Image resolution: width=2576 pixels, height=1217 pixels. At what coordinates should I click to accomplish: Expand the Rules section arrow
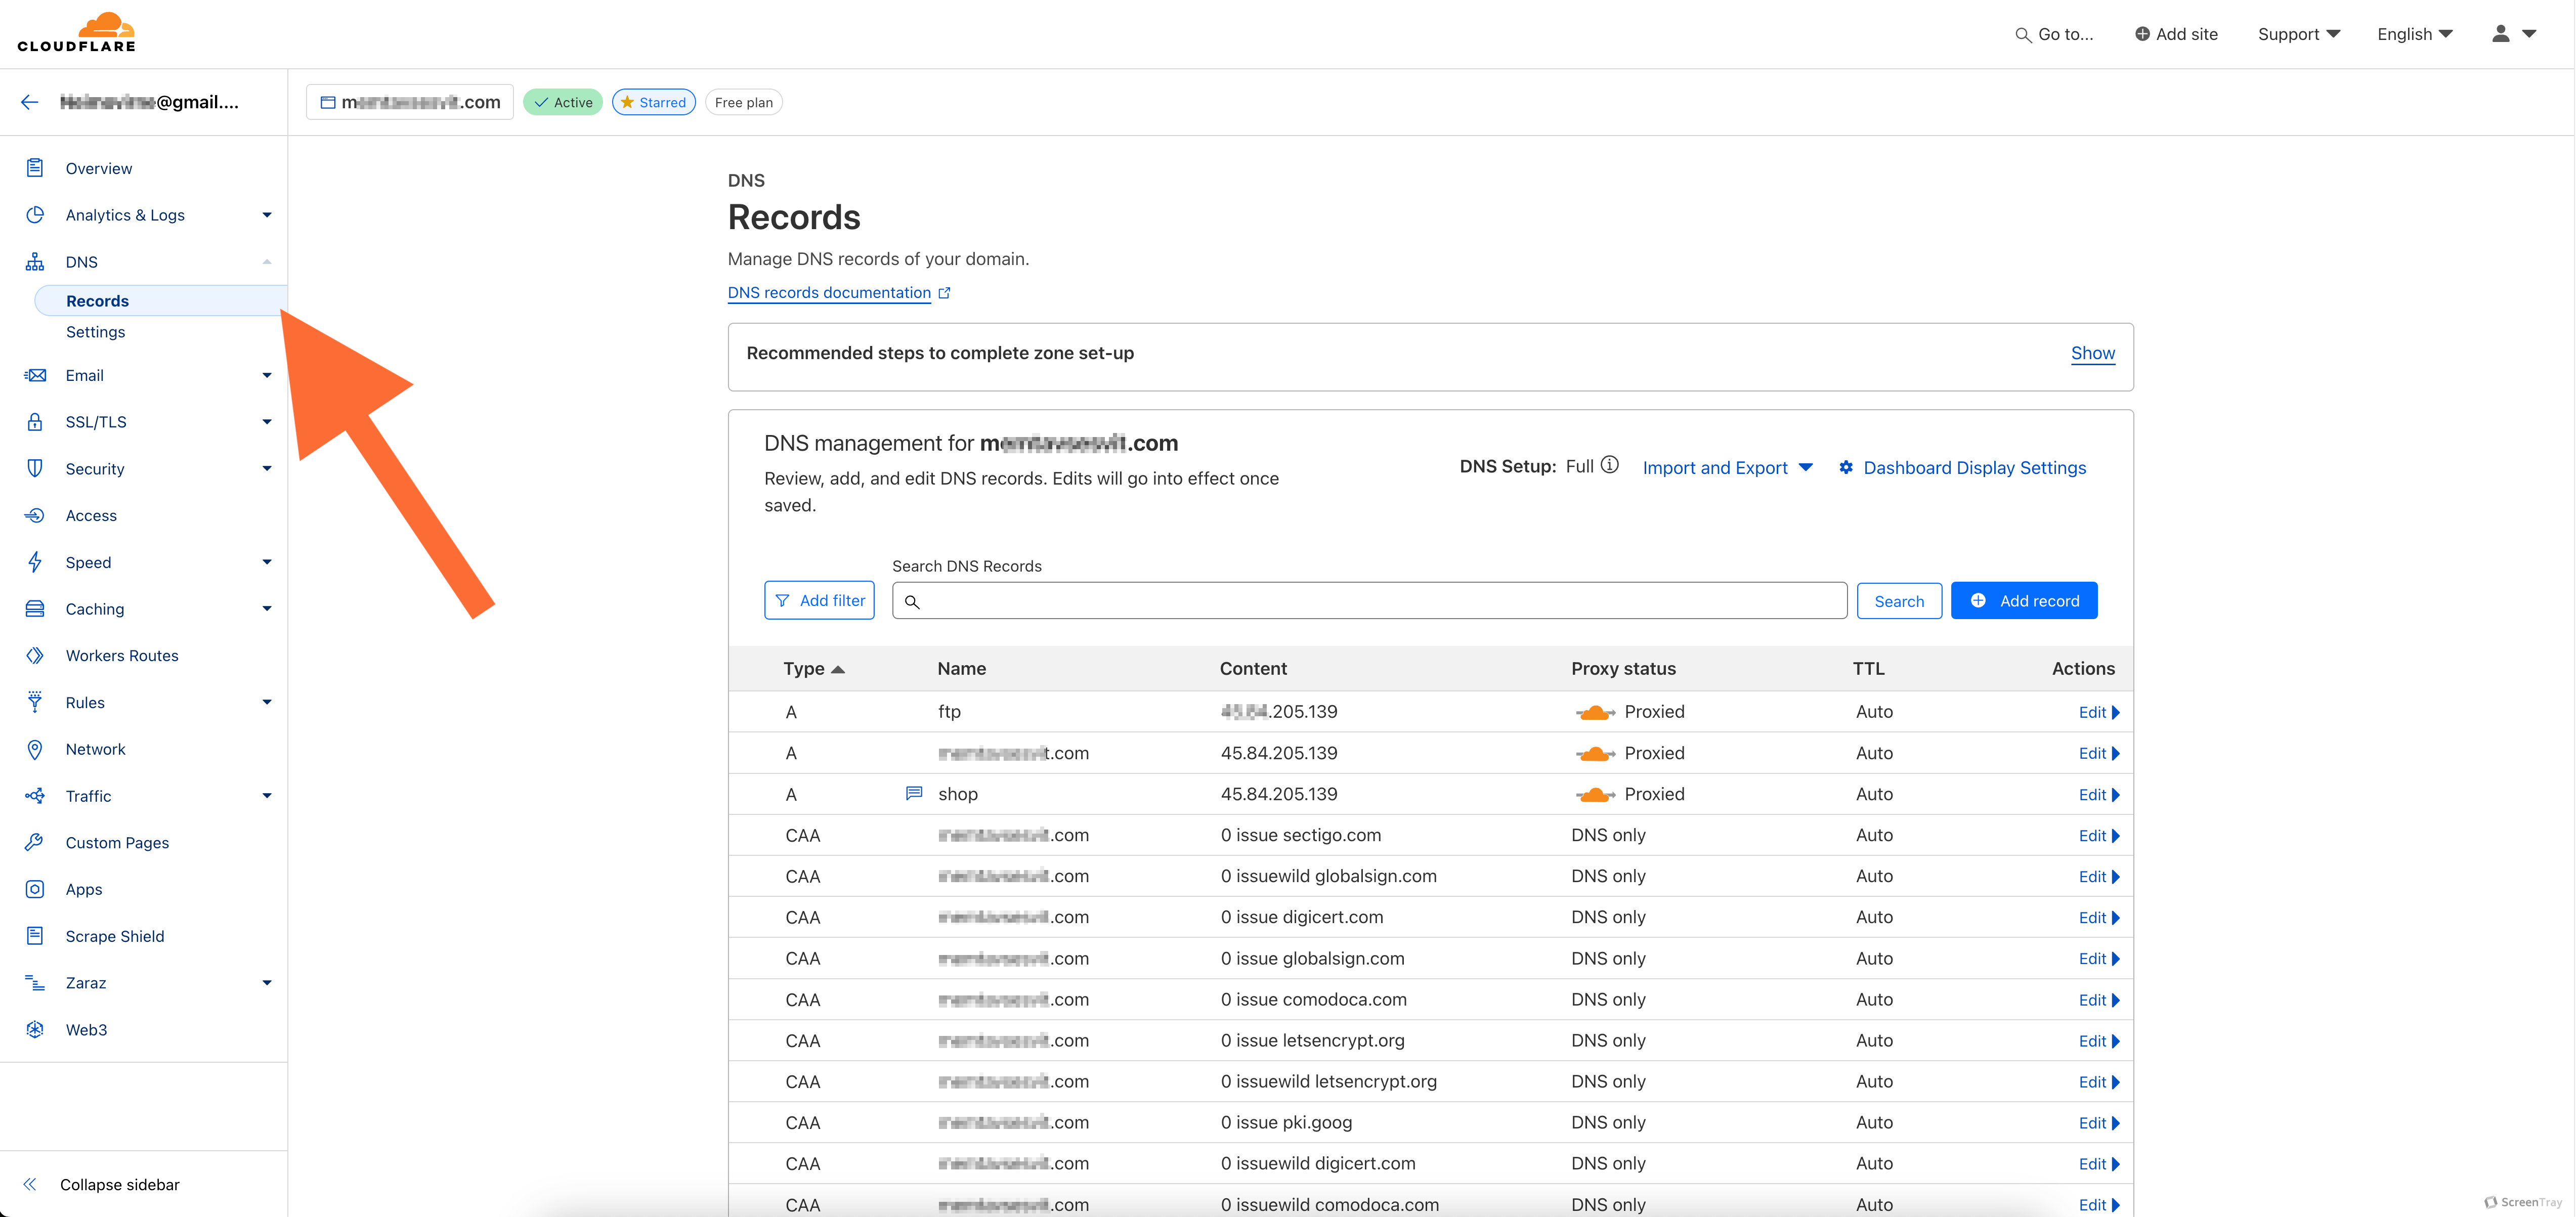[x=267, y=702]
